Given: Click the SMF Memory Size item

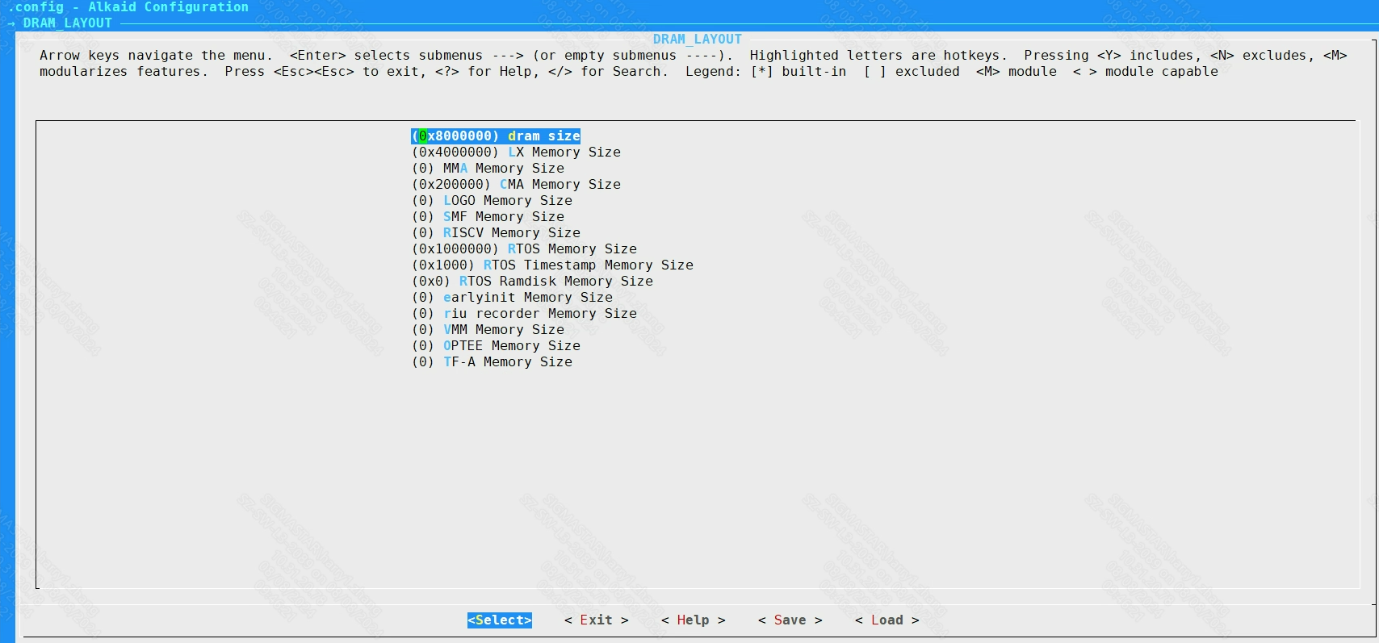Looking at the screenshot, I should (x=488, y=217).
